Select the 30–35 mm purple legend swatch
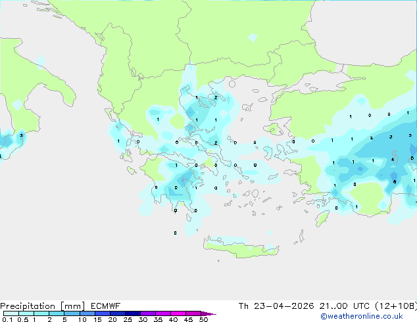 pyautogui.click(x=148, y=313)
